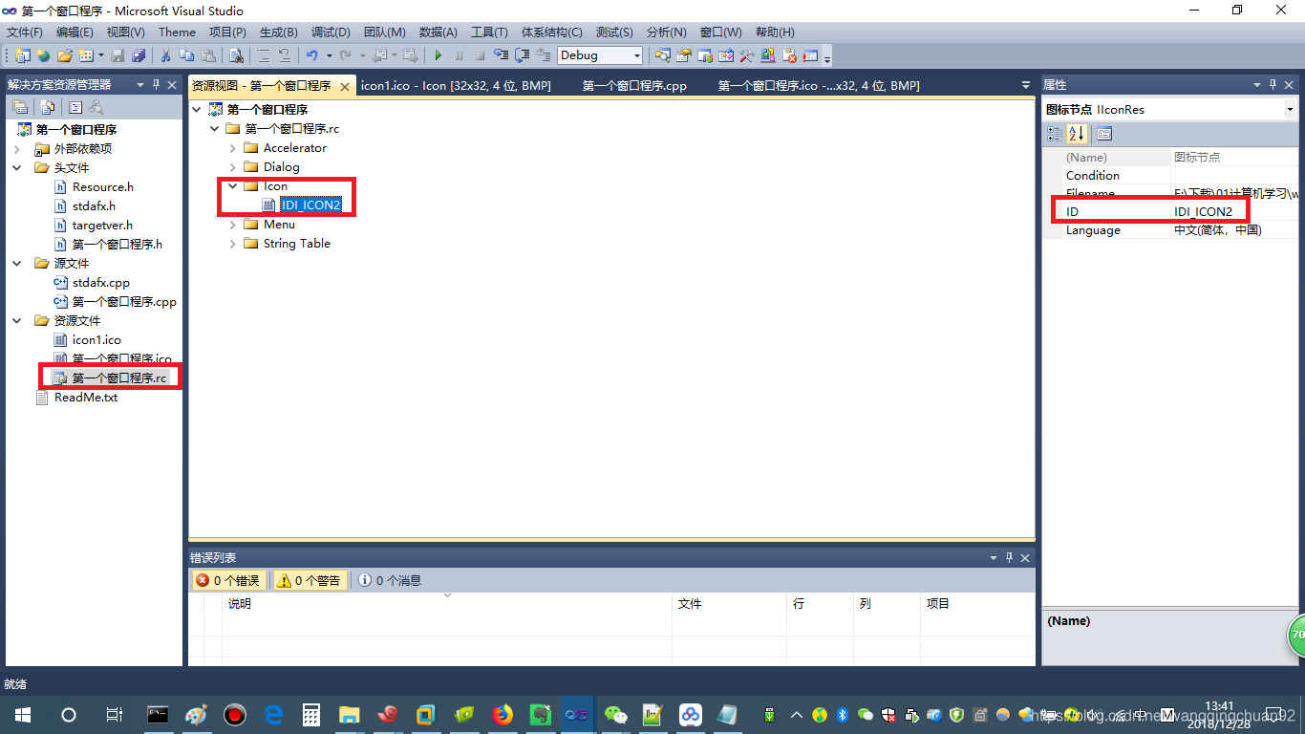Close the 资源视图 tab
Viewport: 1305px width, 734px height.
(x=345, y=86)
